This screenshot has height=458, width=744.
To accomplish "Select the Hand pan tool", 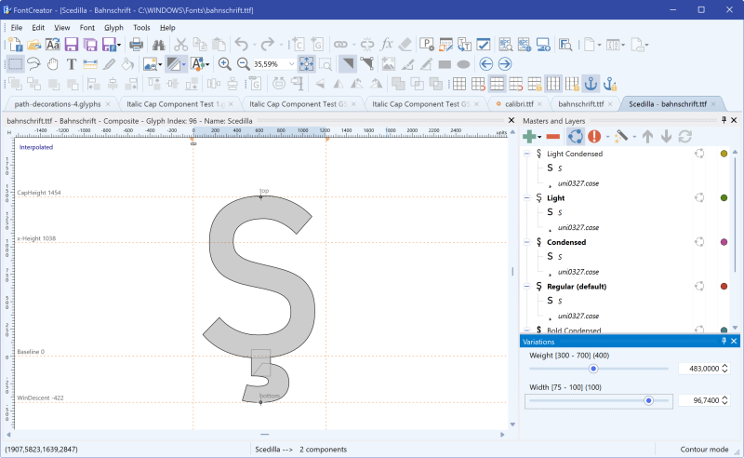I will point(53,63).
